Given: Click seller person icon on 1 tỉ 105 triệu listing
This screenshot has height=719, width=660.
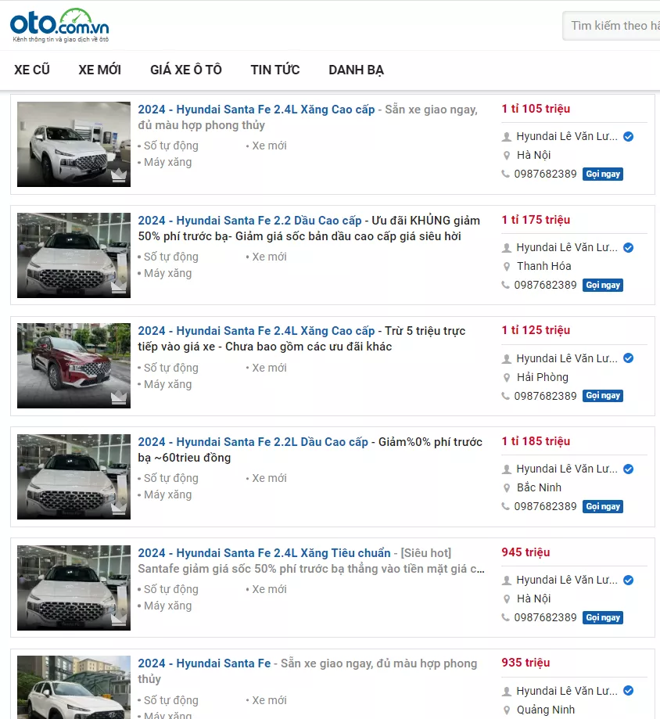Looking at the screenshot, I should (x=507, y=137).
